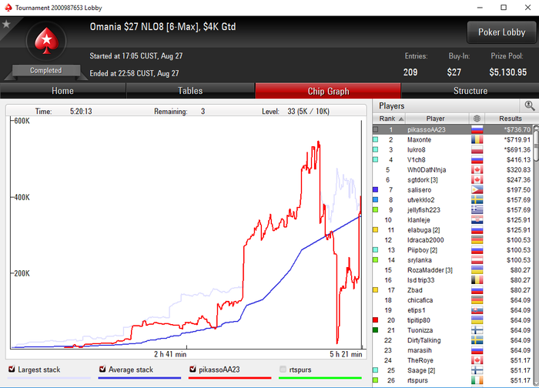Select player sgtdork [3] row
Screen dimensions: 539x388
(x=453, y=179)
